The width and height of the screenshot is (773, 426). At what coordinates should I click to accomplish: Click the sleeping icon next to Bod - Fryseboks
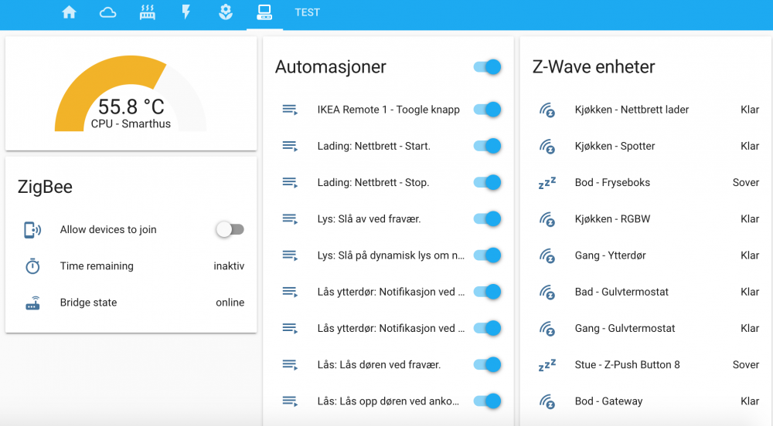point(547,183)
